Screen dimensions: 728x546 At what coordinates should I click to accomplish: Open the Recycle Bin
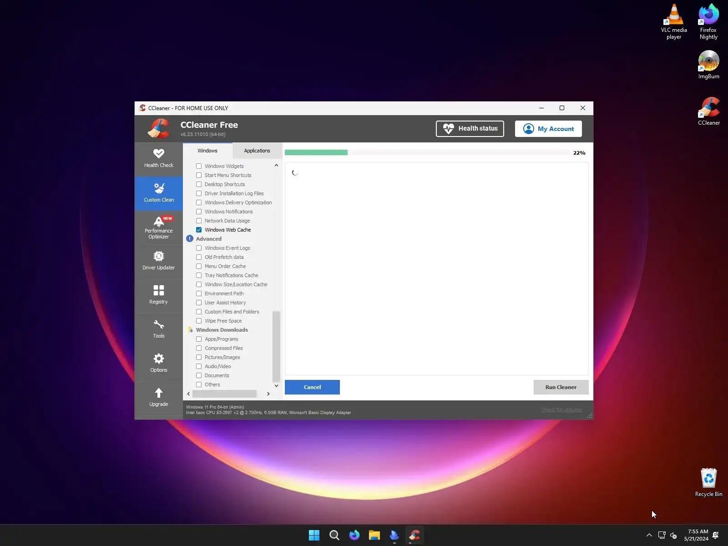coord(708,482)
